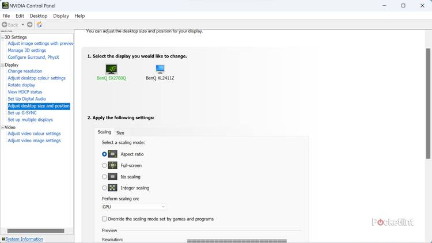Switch to the Size tab

[x=120, y=132]
